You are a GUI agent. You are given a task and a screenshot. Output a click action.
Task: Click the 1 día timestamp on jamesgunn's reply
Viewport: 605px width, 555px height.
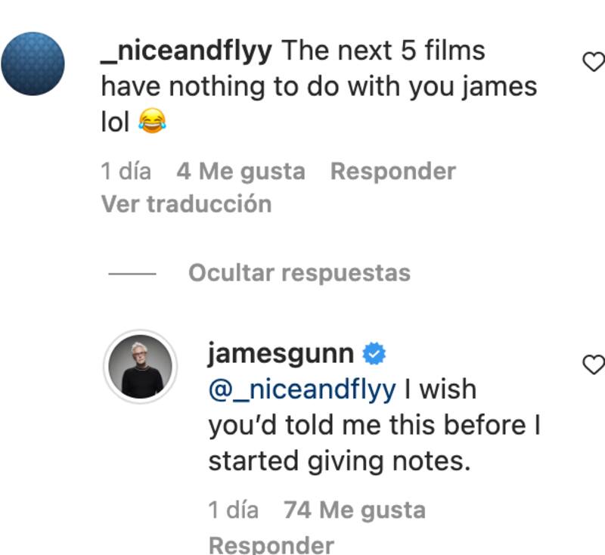[x=234, y=510]
